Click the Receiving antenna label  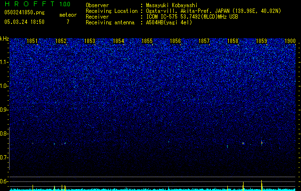[110, 22]
